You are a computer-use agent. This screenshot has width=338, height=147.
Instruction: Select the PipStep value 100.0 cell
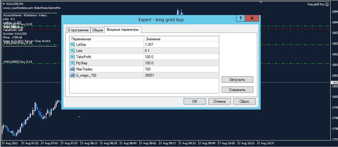click(x=181, y=63)
